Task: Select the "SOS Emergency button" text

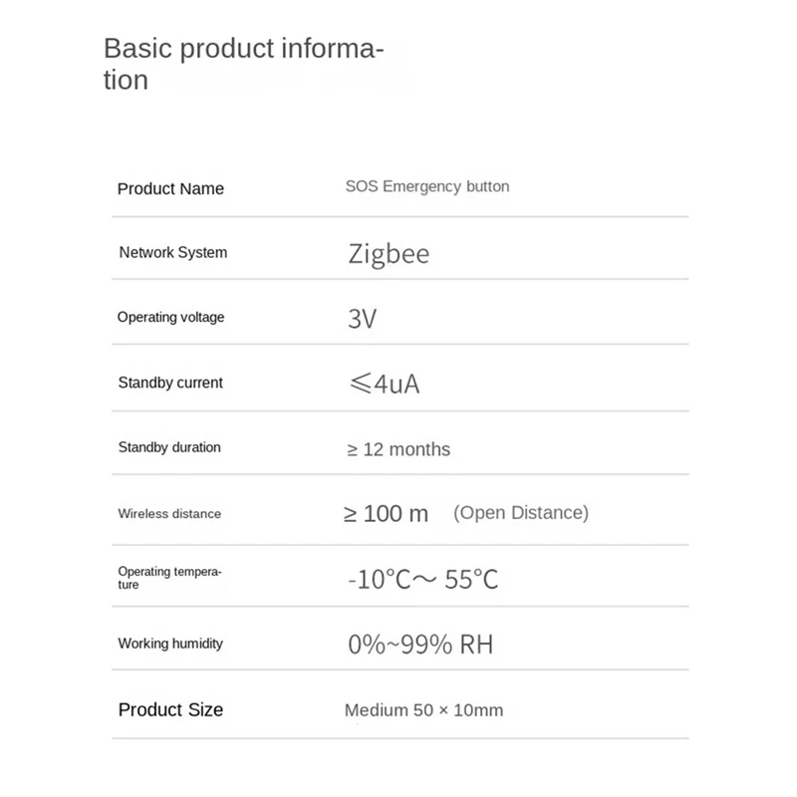Action: [x=427, y=186]
